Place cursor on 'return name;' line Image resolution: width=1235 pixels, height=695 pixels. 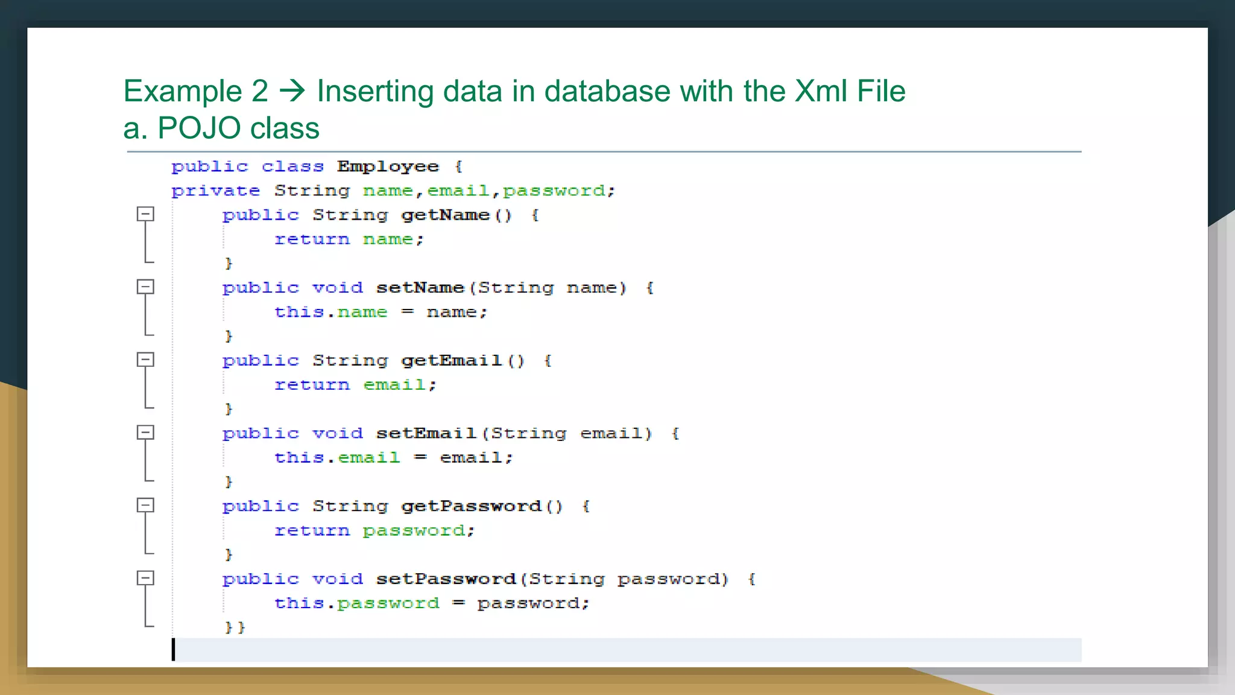[349, 240]
